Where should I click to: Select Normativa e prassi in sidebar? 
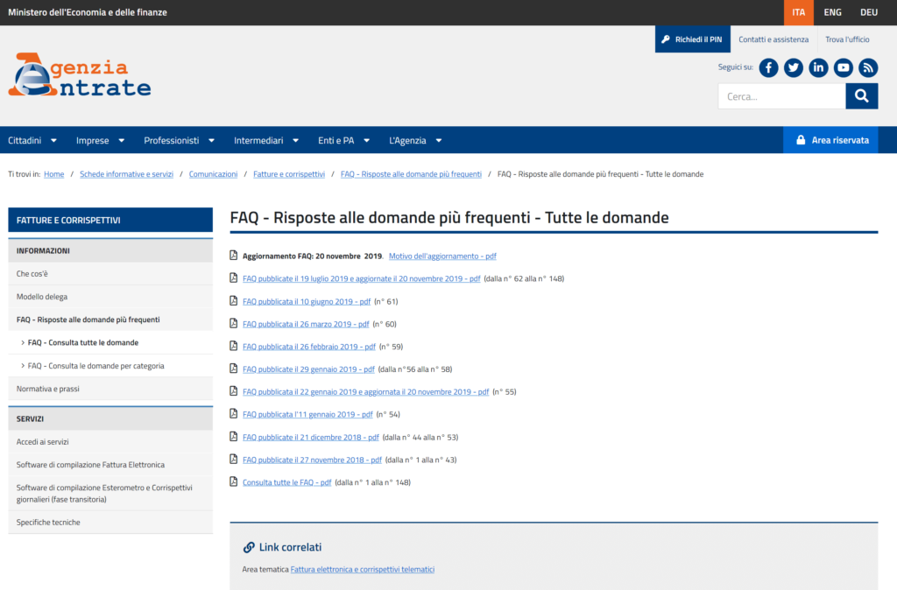tap(110, 389)
